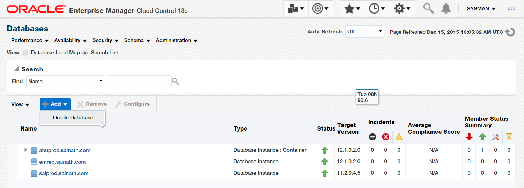Open the Availability menu
Screen dimensions: 524x188
tap(71, 40)
